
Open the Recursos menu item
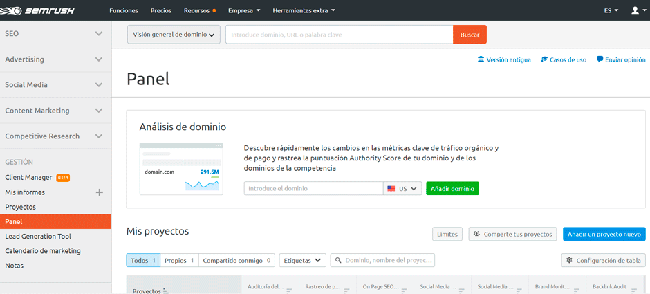pos(196,11)
